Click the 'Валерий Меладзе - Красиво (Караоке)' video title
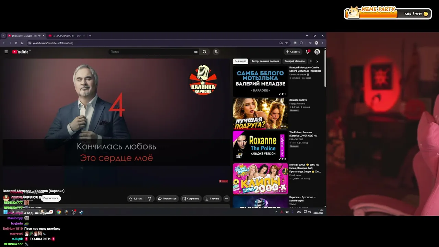Viewport: 439px width, 247px height. click(34, 191)
